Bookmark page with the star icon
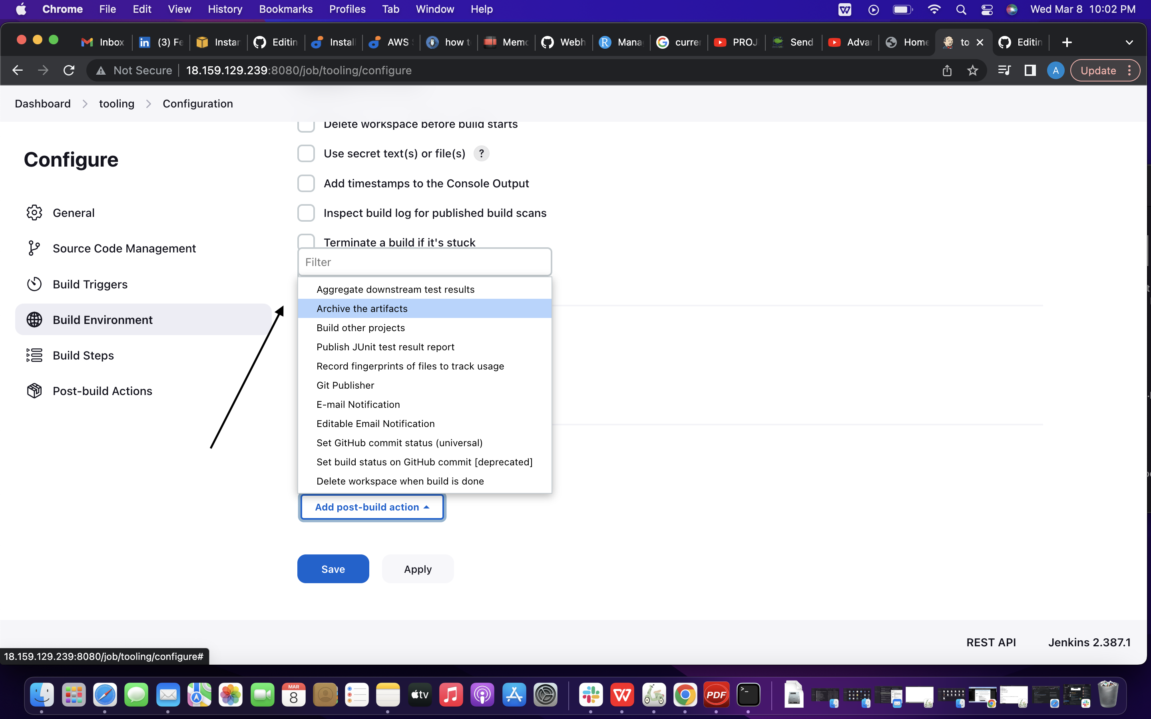The image size is (1151, 719). pos(972,70)
